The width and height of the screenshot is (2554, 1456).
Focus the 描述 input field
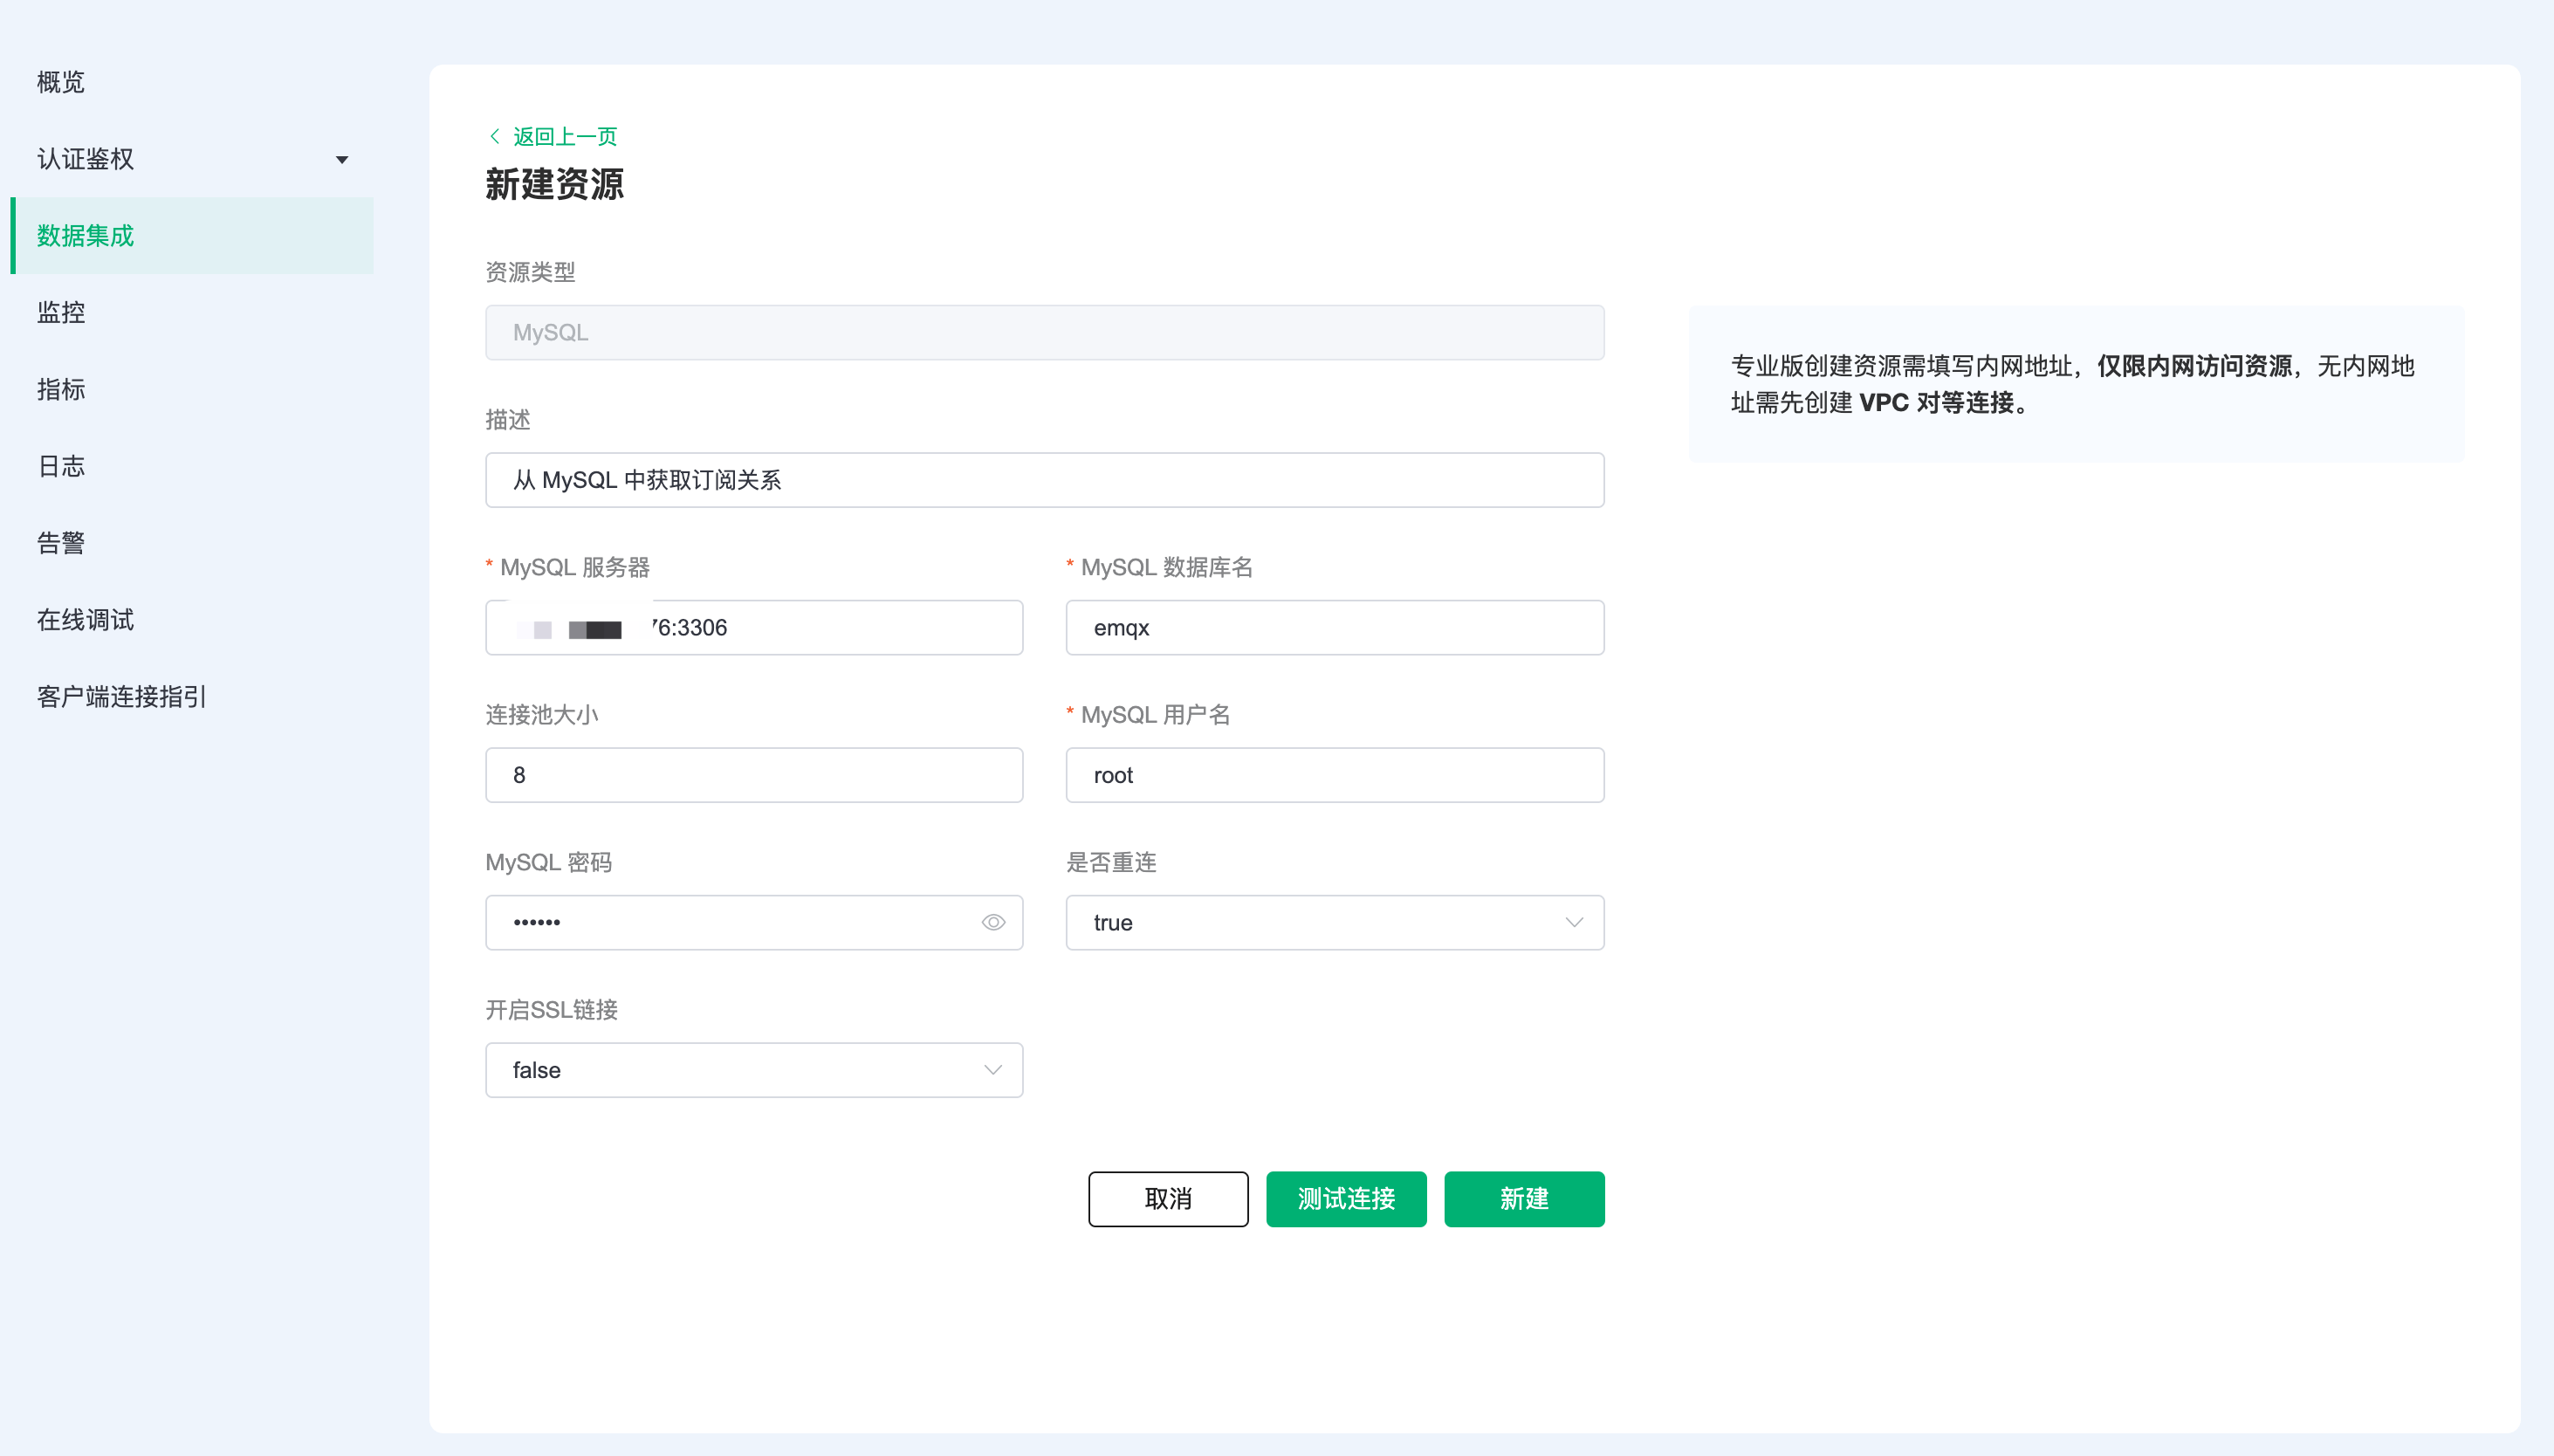1044,480
